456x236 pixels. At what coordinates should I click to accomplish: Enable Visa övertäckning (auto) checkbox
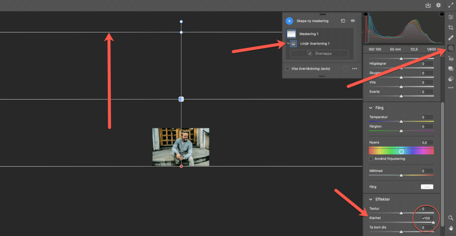coord(288,69)
